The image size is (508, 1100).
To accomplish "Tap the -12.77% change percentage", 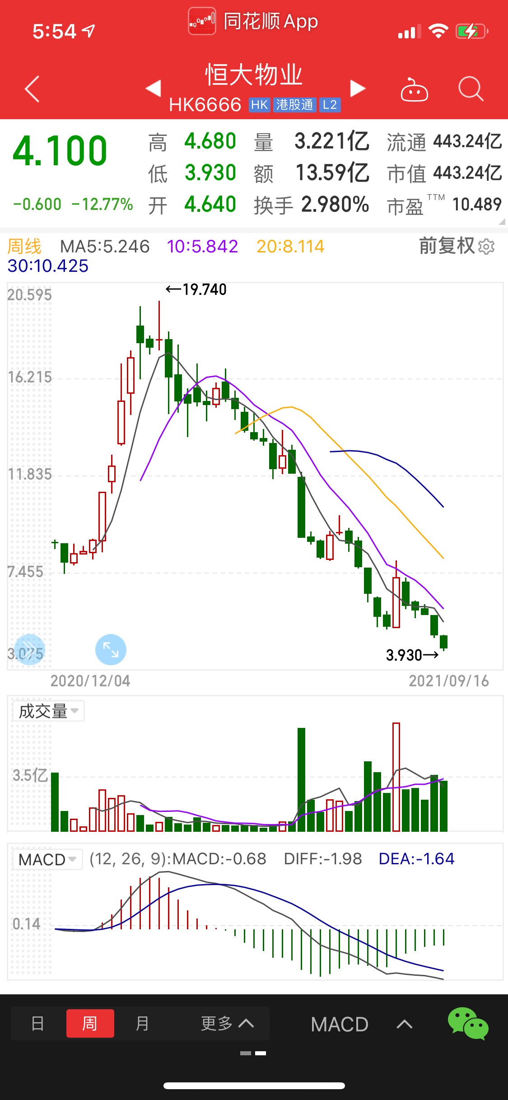I will 102,204.
